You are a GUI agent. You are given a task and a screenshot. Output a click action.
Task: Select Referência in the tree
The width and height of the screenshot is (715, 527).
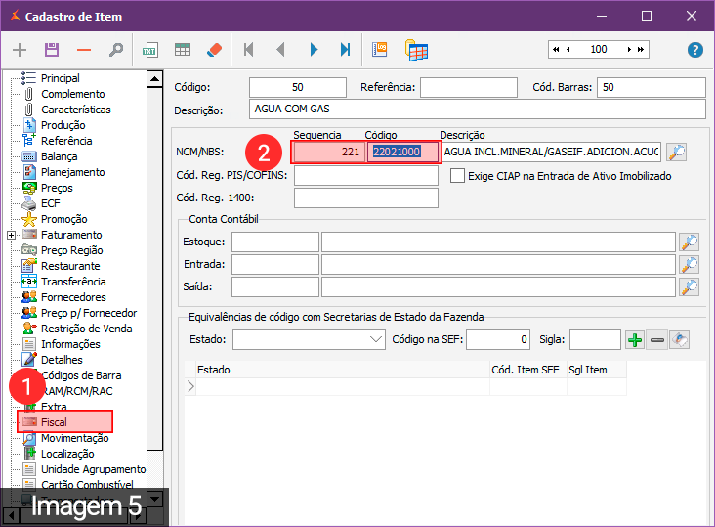(66, 141)
